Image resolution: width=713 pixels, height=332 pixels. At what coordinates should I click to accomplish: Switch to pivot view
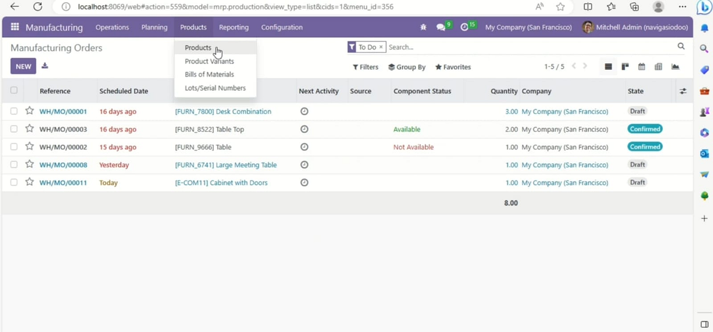658,67
